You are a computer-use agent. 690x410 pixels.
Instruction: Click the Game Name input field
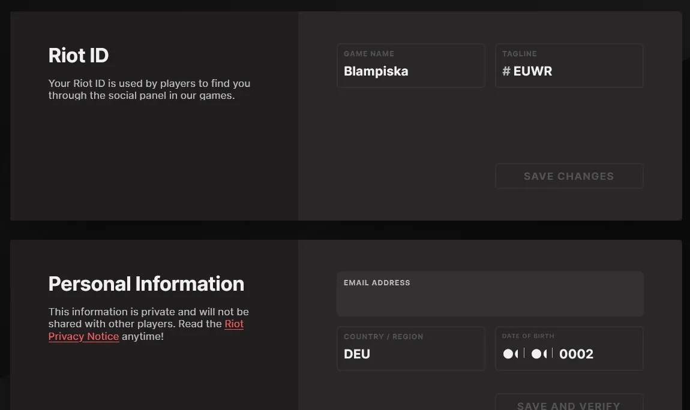[411, 65]
